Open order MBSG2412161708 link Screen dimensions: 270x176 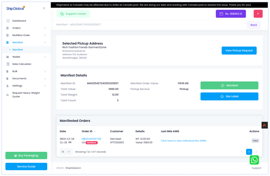(91, 139)
